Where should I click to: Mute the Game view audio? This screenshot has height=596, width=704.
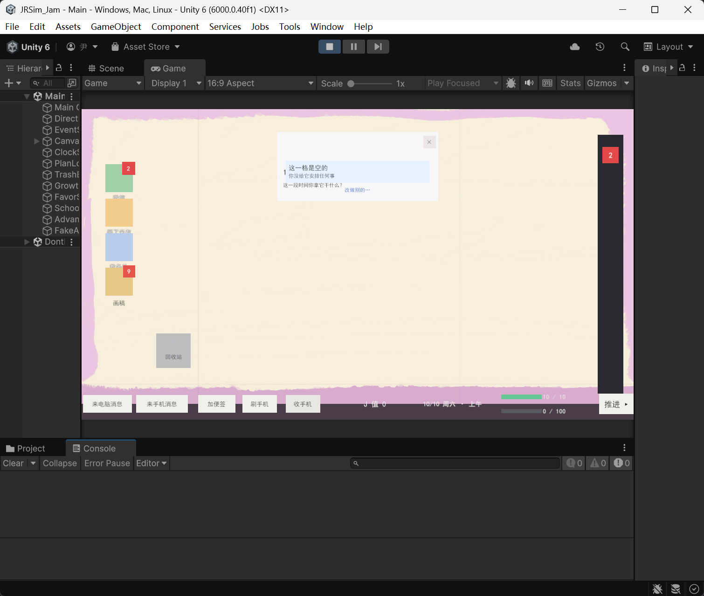(x=529, y=83)
